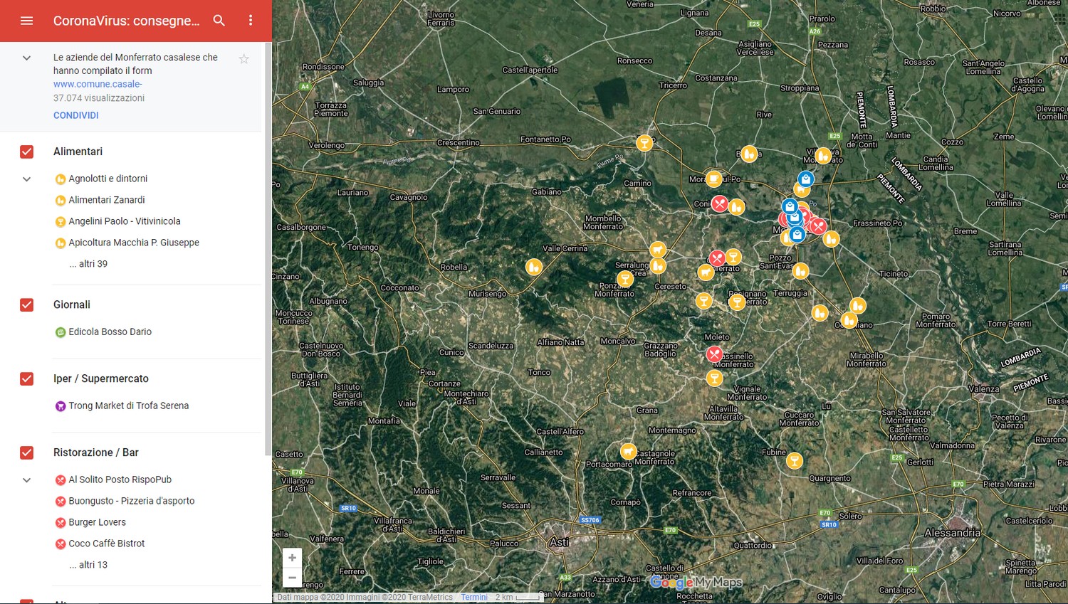Expand '... altri 13' under Ristorazione / Bar

pyautogui.click(x=88, y=565)
